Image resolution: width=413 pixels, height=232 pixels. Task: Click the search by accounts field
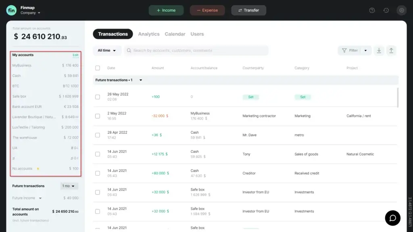(x=196, y=50)
